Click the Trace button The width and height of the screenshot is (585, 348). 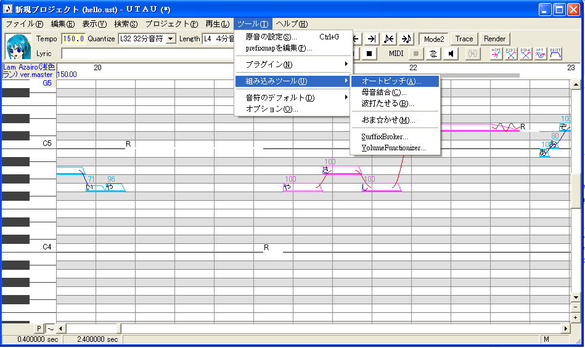[x=464, y=39]
